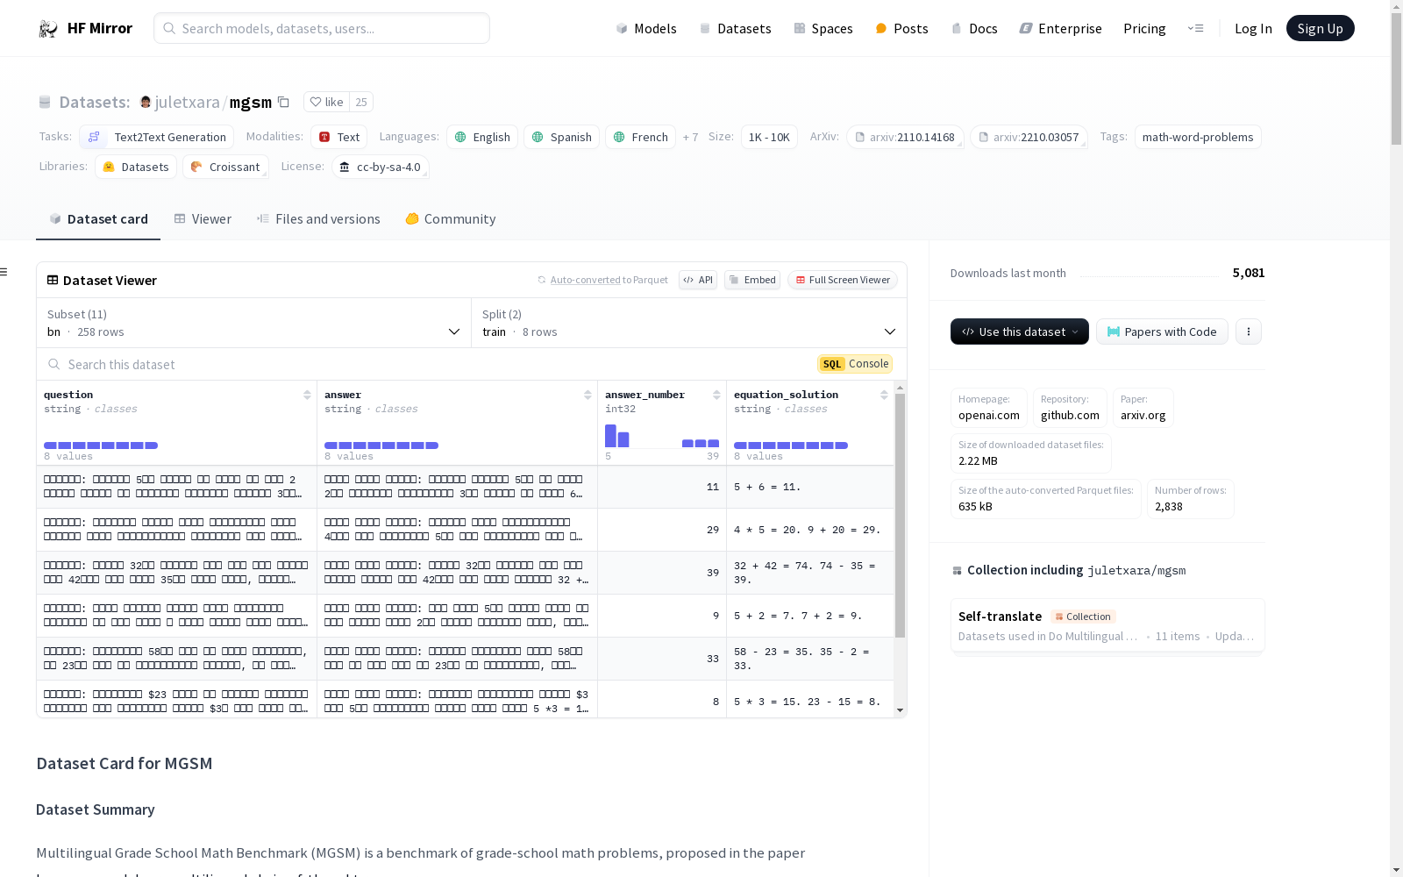Click the Search this dataset field
Screen dimensions: 1403x877
pyautogui.click(x=430, y=364)
